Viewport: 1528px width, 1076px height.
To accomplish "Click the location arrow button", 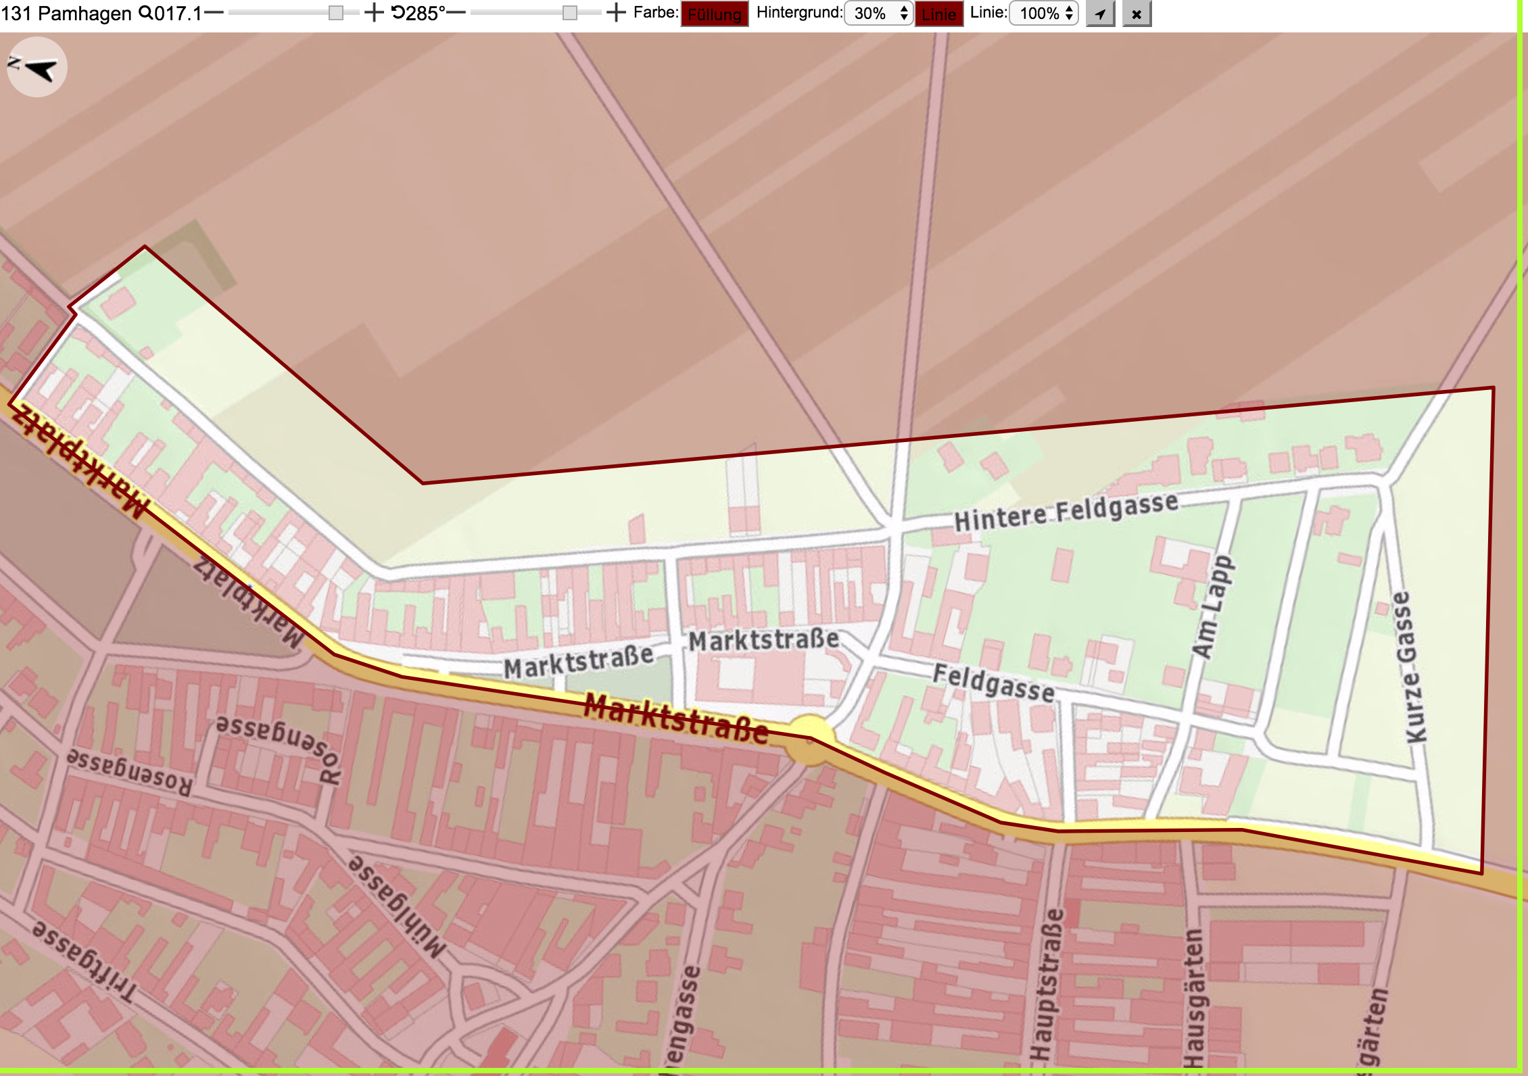I will coord(1101,14).
